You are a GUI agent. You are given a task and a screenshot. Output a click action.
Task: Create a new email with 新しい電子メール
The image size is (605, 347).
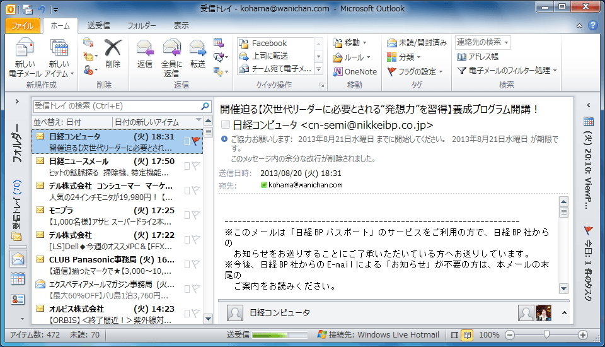tap(25, 57)
